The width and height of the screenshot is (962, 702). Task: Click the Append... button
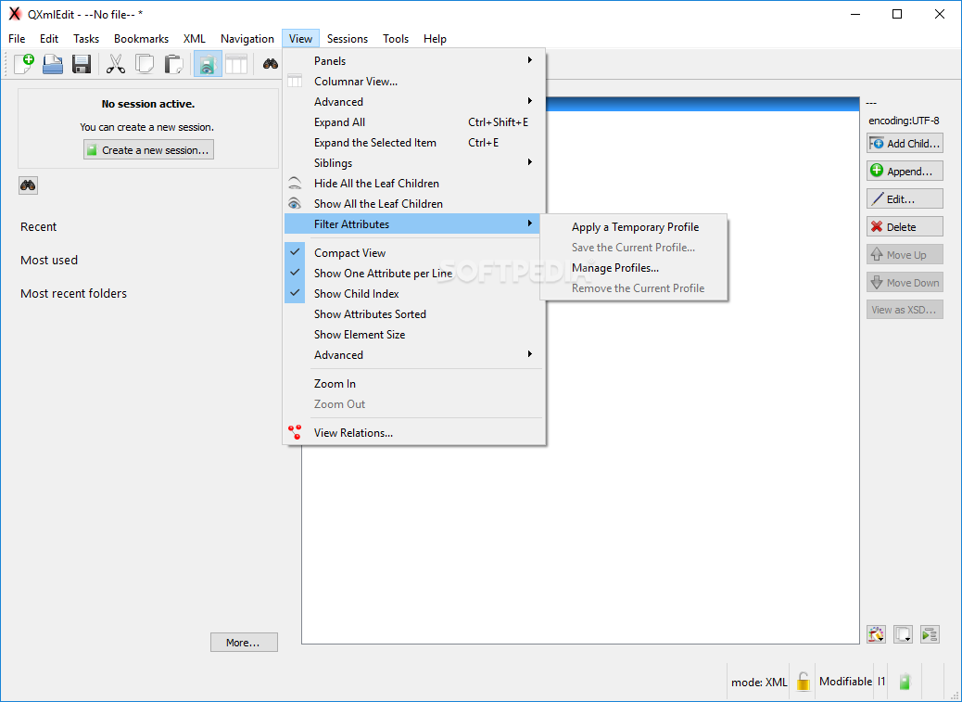pos(905,171)
